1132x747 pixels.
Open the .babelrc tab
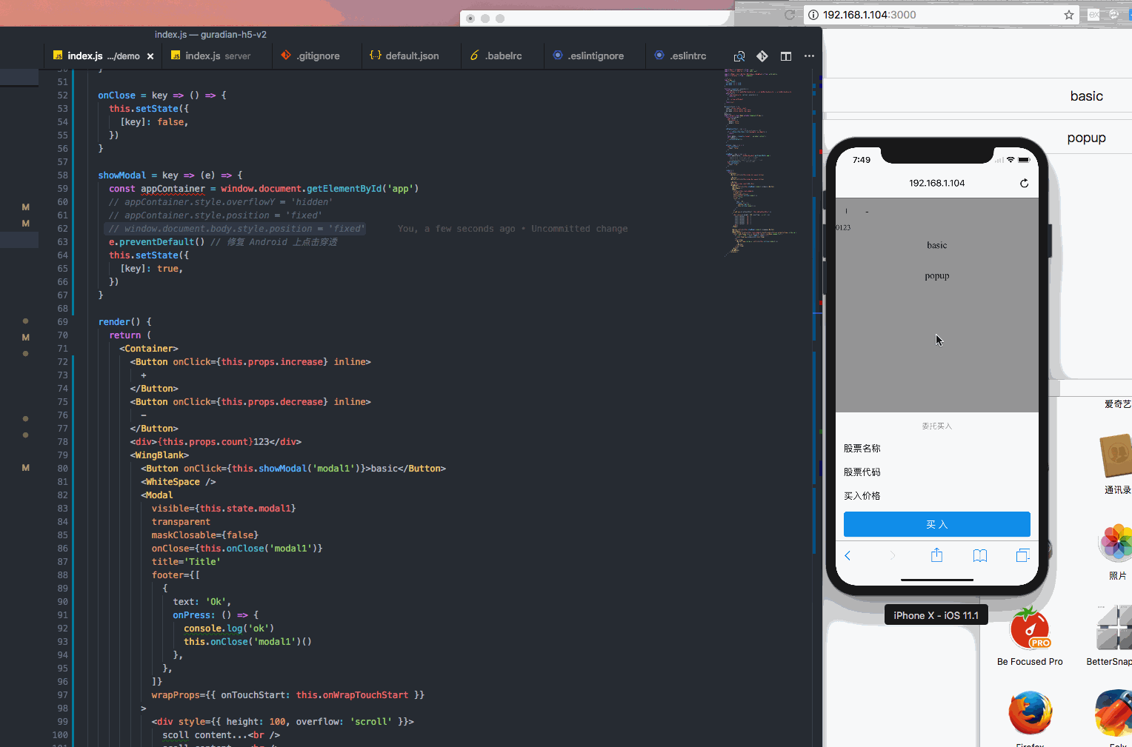502,55
